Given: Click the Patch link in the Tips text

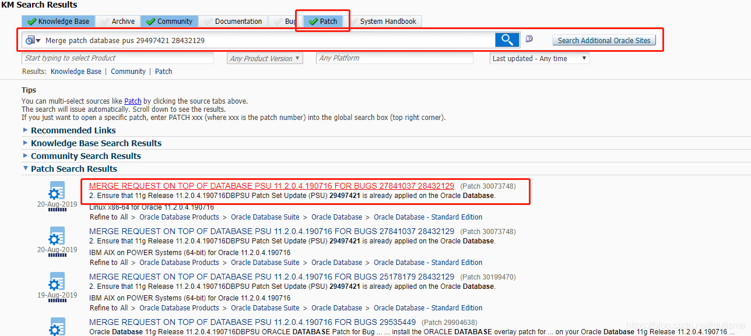Looking at the screenshot, I should pos(133,101).
